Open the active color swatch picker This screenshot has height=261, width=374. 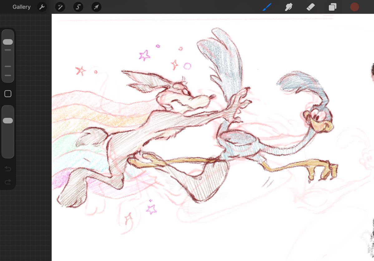(x=354, y=7)
